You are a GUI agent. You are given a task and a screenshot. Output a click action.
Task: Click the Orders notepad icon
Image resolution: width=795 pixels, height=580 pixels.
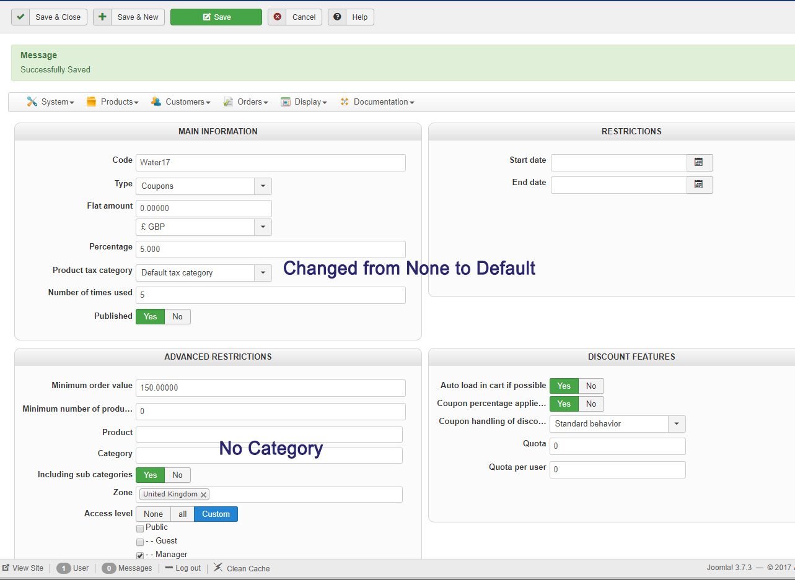tap(228, 102)
